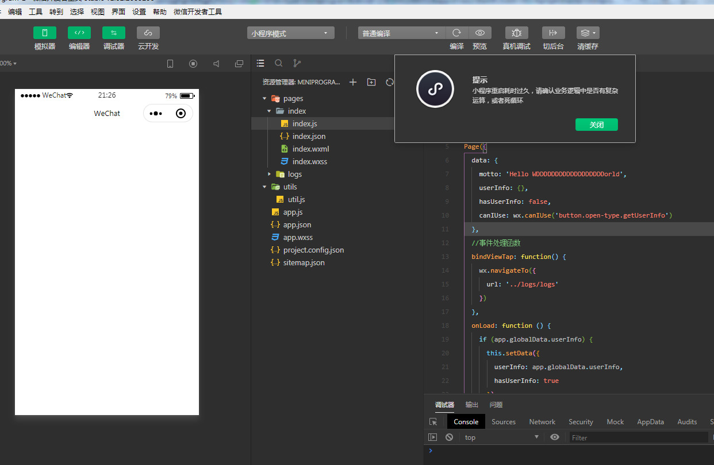Click the search icon in sidebar
This screenshot has height=465, width=714.
pos(279,63)
